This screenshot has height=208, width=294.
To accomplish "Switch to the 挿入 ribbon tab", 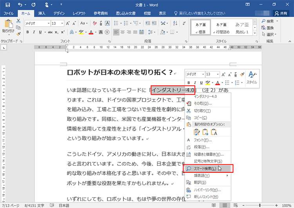I will point(42,13).
